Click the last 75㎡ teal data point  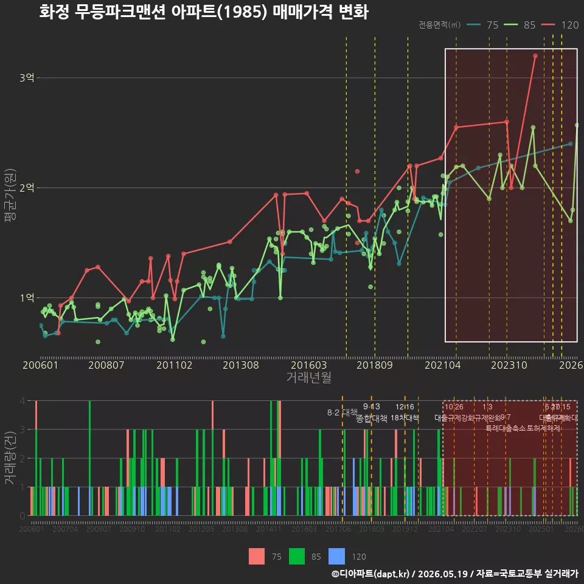click(571, 144)
